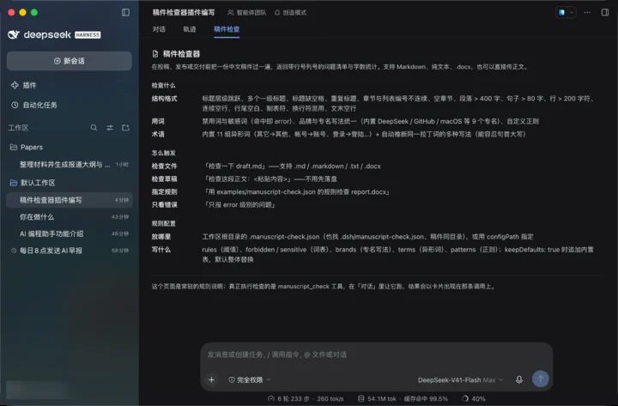Toggle the left sidebar panel icon
Screen dimensions: 618x406
[x=125, y=13]
